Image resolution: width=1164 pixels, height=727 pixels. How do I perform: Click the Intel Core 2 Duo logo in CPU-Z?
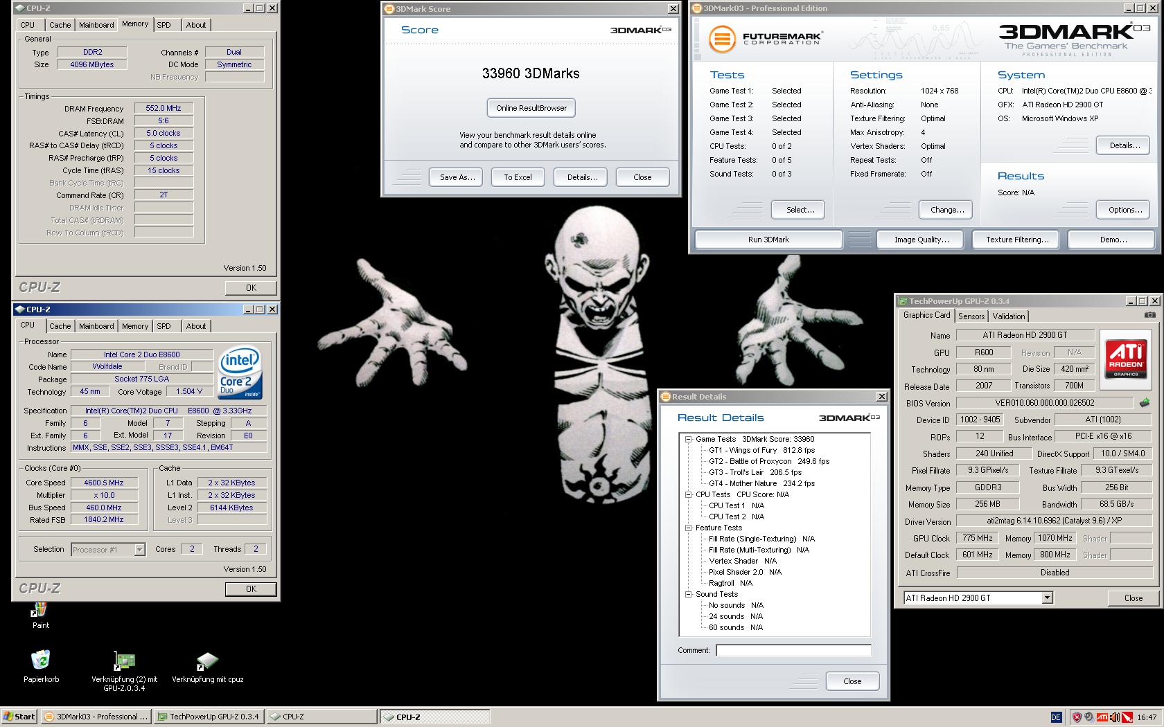[x=240, y=373]
